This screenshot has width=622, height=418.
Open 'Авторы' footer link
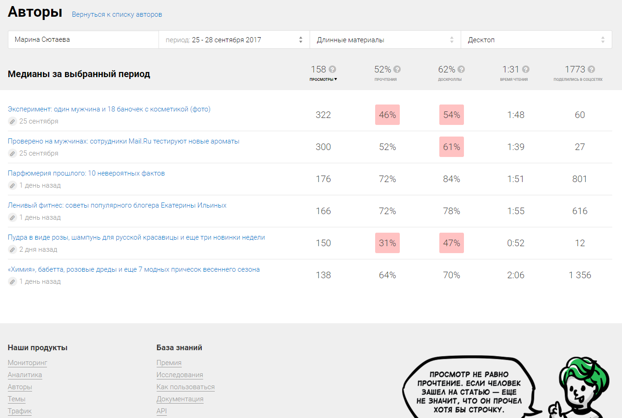pos(20,387)
